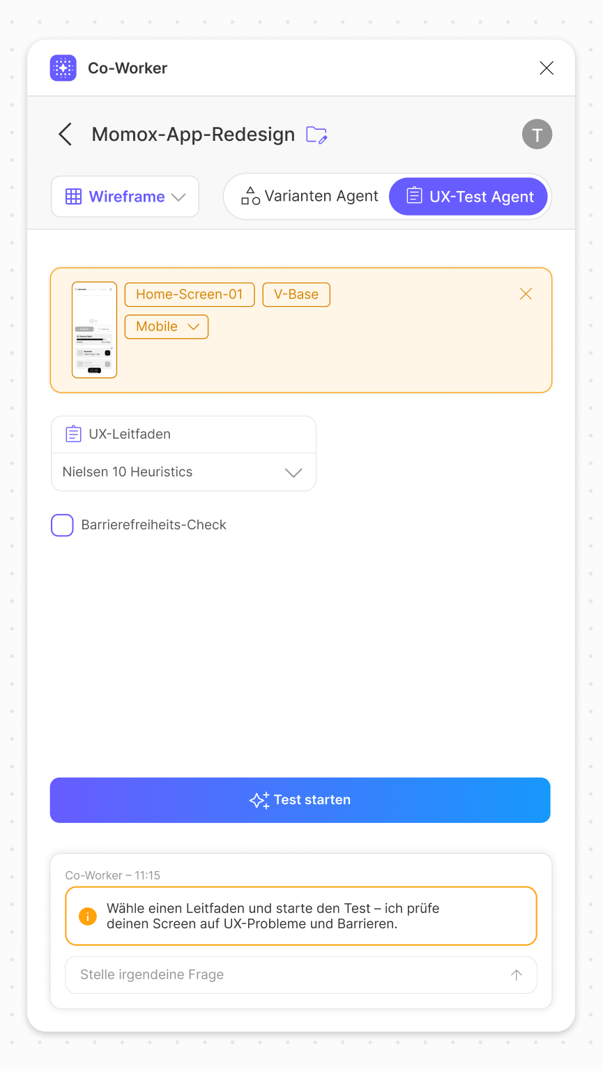
Task: Click the Co-Worker app logo icon
Action: pos(63,68)
